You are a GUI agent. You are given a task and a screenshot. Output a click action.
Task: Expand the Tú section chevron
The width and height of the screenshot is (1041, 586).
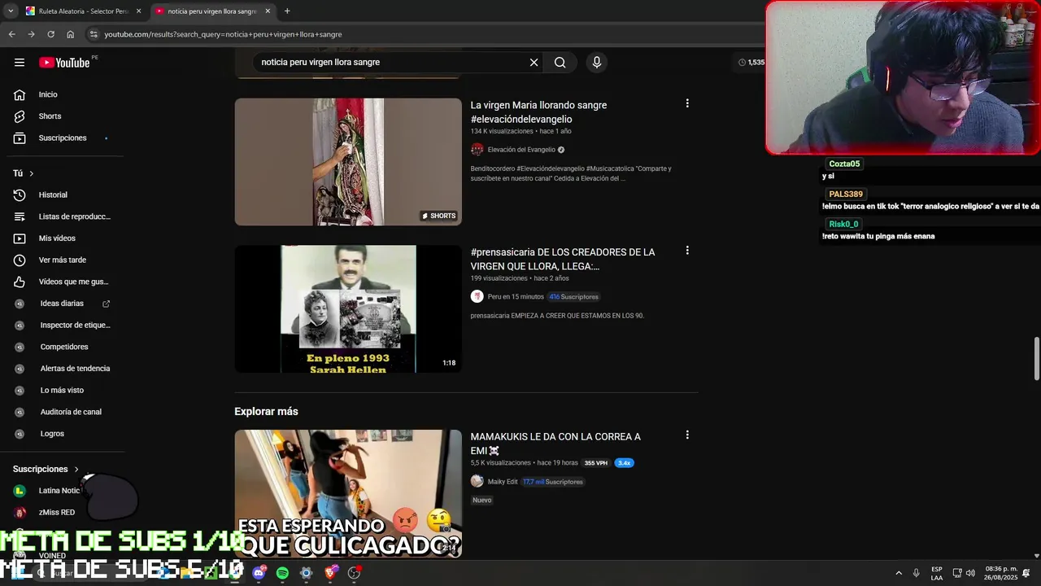pyautogui.click(x=32, y=173)
